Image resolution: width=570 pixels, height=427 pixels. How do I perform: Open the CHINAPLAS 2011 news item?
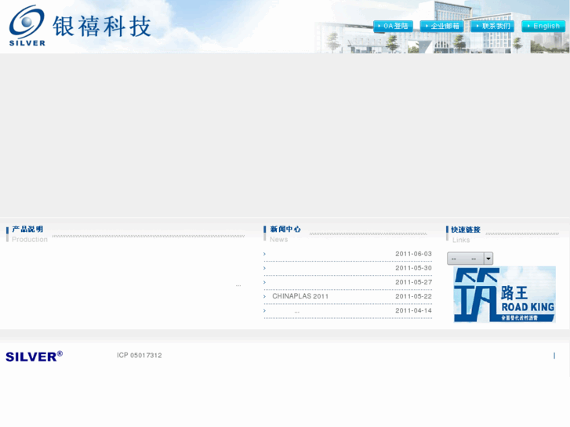pos(300,296)
